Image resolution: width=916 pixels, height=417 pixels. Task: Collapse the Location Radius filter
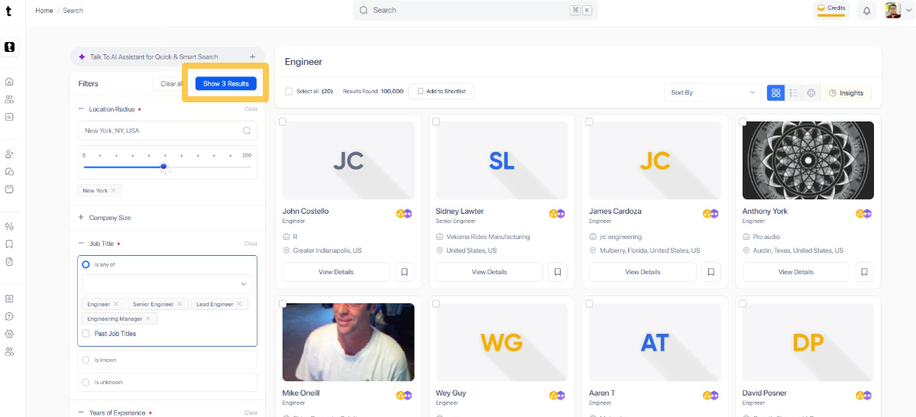click(81, 109)
